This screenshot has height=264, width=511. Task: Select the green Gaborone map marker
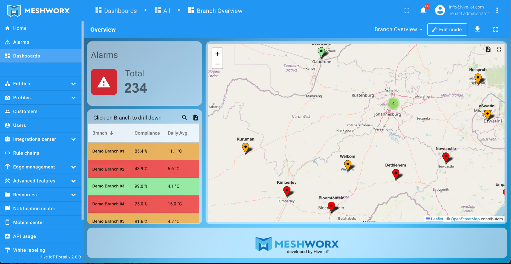tap(321, 52)
